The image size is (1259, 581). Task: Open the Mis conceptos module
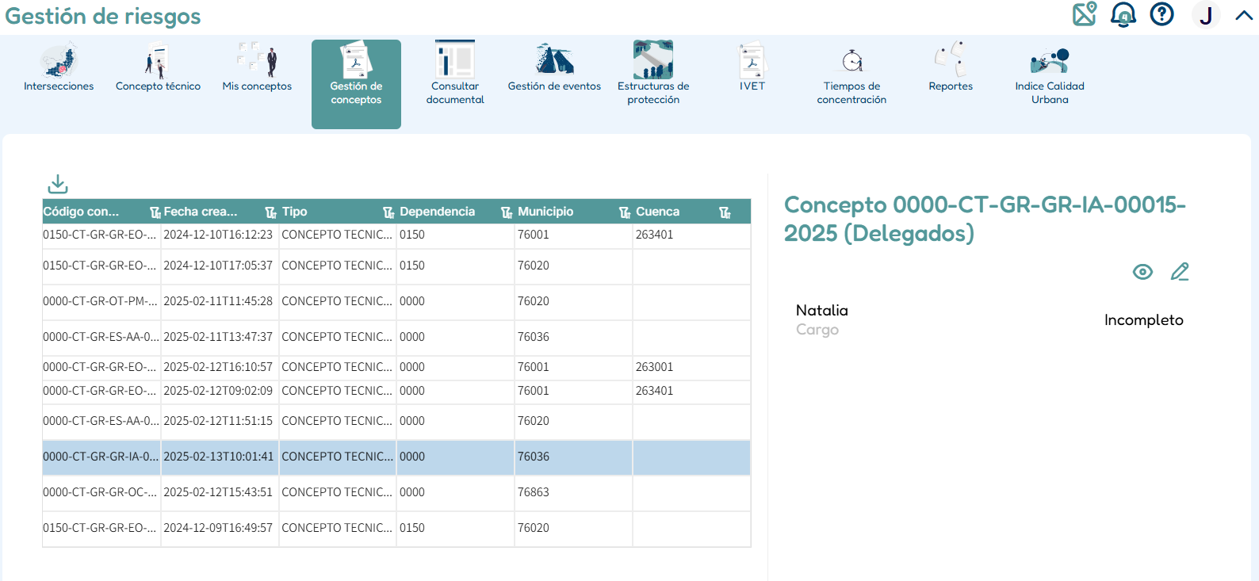pyautogui.click(x=257, y=68)
